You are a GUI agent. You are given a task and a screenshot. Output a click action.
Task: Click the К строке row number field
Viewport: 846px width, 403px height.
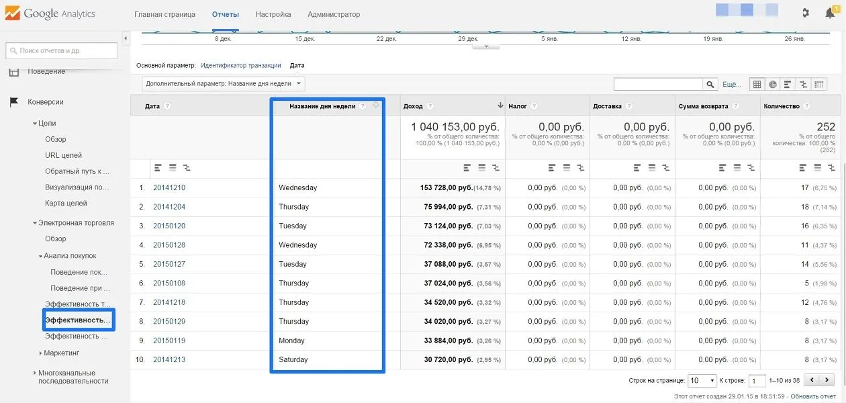click(x=757, y=381)
